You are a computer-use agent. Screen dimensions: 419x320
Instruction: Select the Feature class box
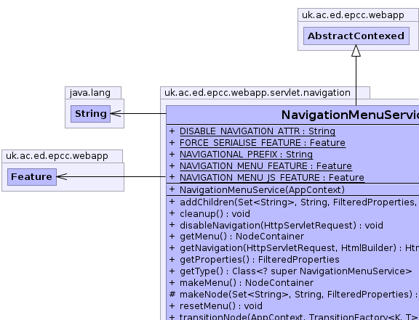(32, 177)
